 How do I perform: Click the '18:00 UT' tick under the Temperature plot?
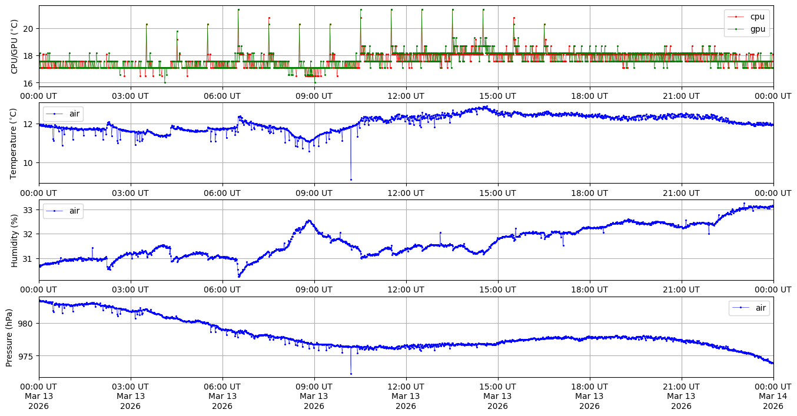click(x=589, y=193)
